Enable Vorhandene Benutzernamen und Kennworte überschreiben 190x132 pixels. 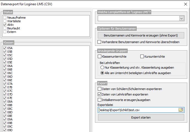99,42
